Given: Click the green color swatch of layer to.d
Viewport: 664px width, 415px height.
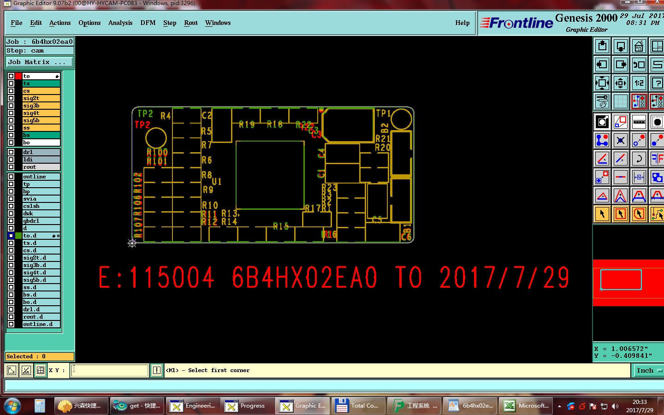Looking at the screenshot, I should pyautogui.click(x=18, y=236).
